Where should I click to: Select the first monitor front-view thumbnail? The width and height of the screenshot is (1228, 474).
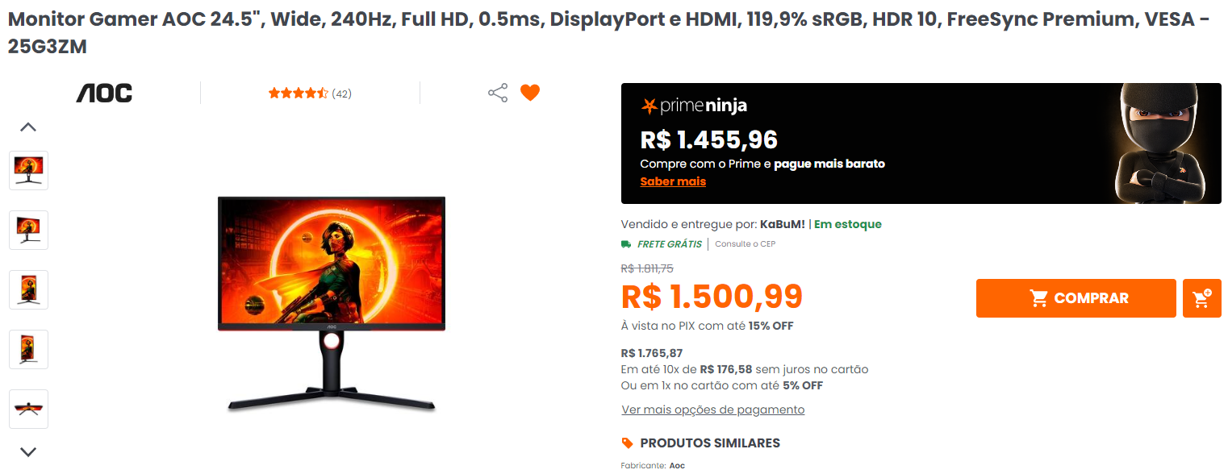tap(29, 171)
